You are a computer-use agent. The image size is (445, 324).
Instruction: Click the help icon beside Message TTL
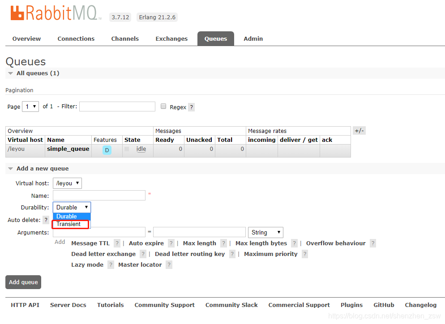coord(117,243)
